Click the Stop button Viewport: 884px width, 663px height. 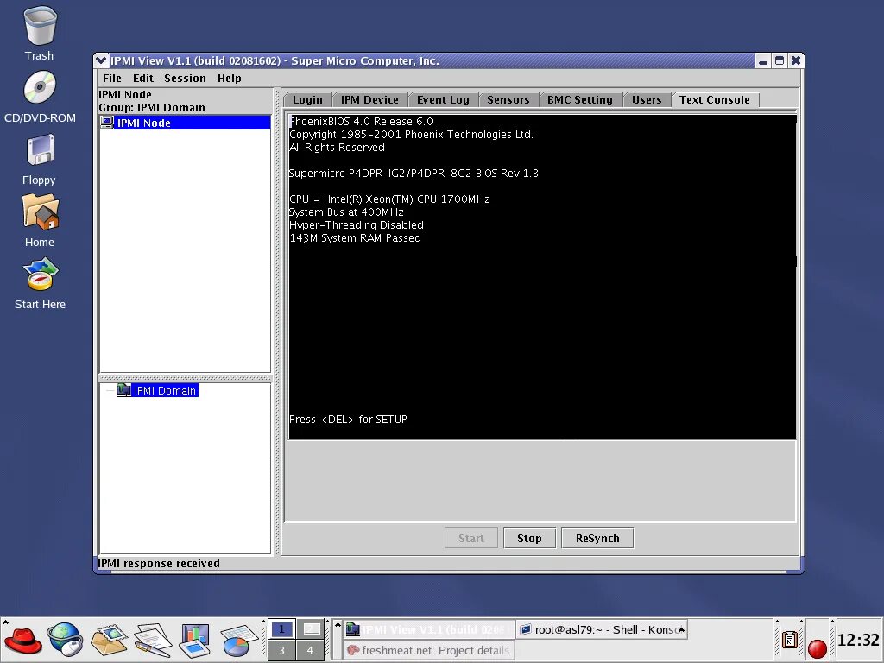click(x=529, y=539)
